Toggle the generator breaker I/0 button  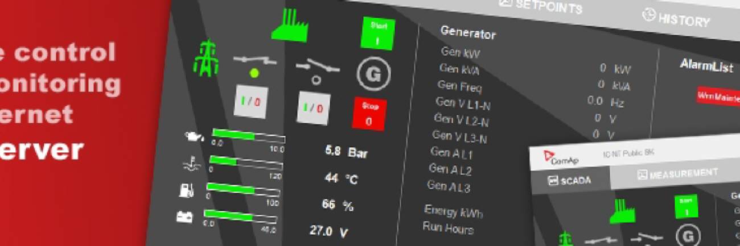313,107
